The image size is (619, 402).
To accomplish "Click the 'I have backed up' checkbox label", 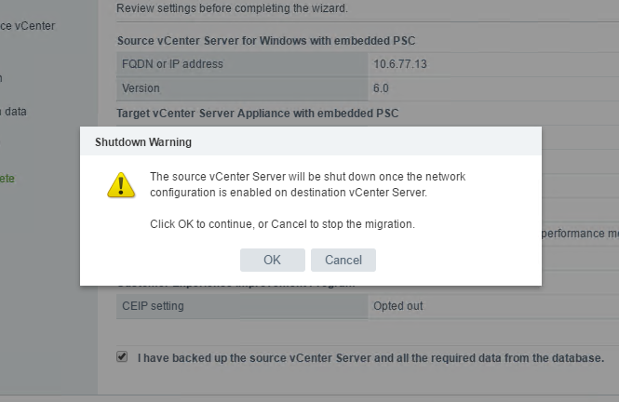I will point(370,358).
